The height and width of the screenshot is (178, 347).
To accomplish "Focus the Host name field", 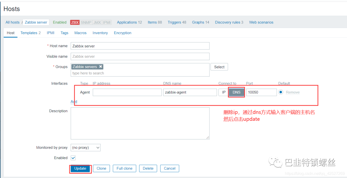I will 140,46.
